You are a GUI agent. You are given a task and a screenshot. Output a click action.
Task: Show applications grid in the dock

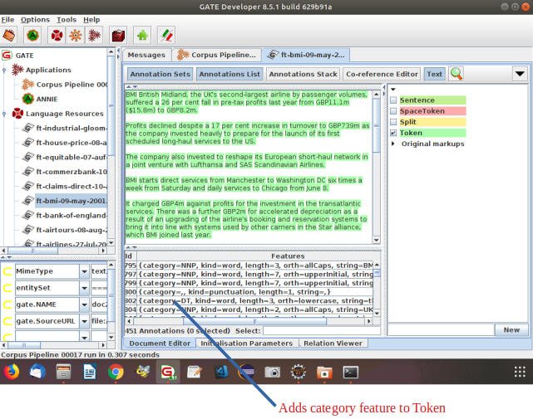pos(520,372)
